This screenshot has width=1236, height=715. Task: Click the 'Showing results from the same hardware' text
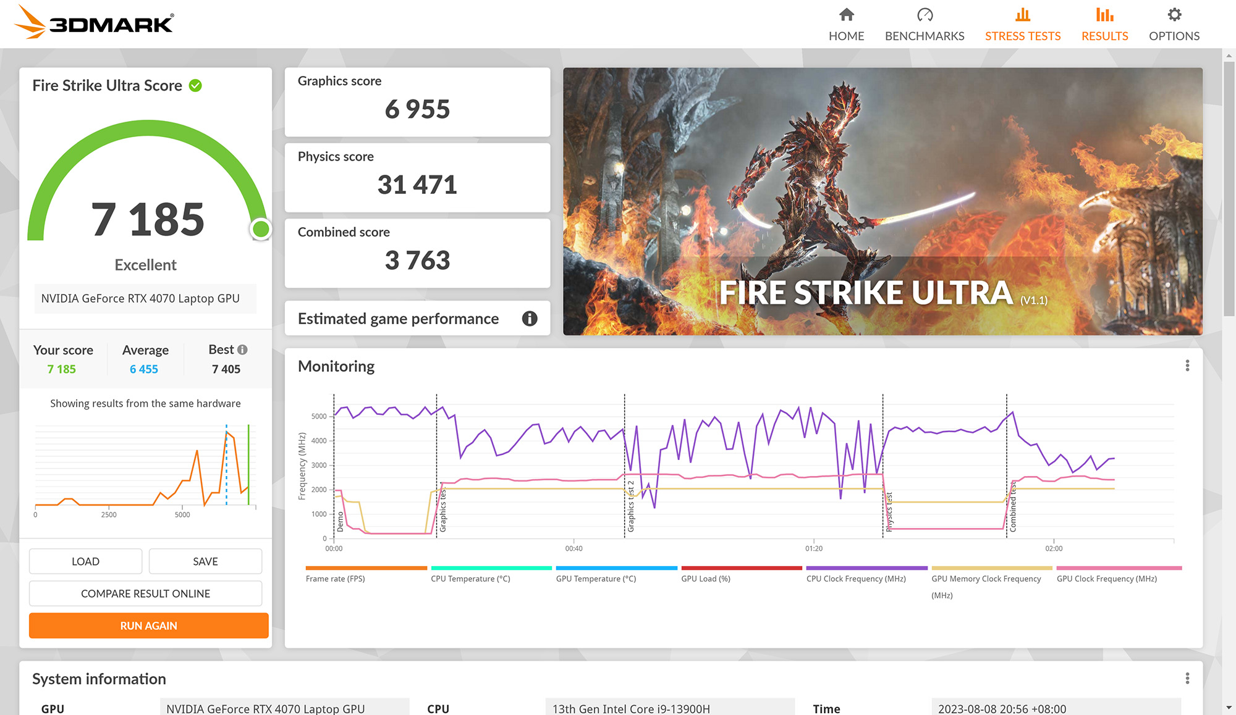(x=145, y=403)
